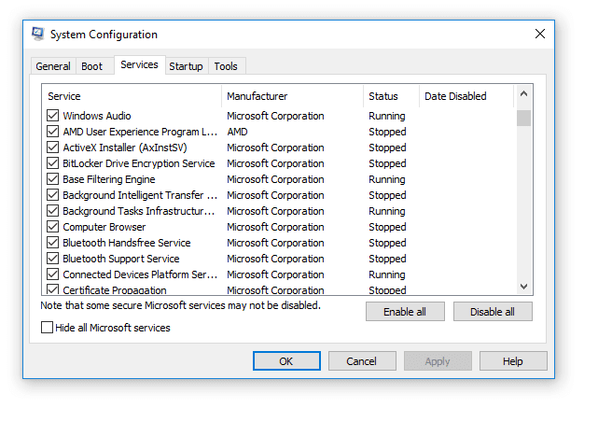
Task: Click the System Configuration title bar icon
Action: pos(38,34)
